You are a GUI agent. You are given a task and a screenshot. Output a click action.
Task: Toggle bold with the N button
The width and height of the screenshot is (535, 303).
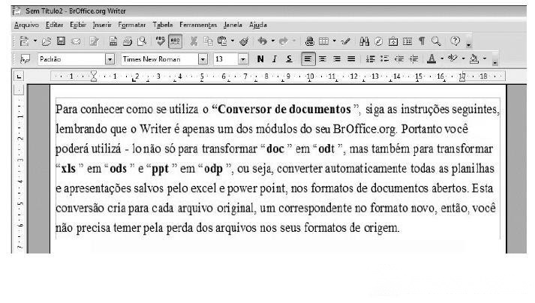coord(260,59)
